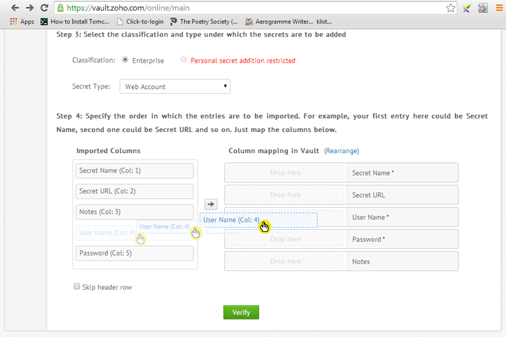Click the Rearrange link
This screenshot has height=337, width=506.
pyautogui.click(x=341, y=151)
